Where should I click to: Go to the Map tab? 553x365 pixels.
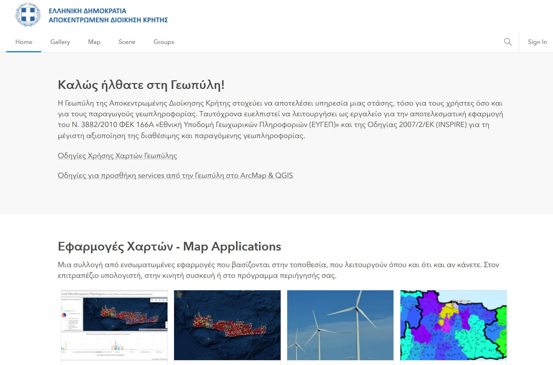tap(94, 42)
